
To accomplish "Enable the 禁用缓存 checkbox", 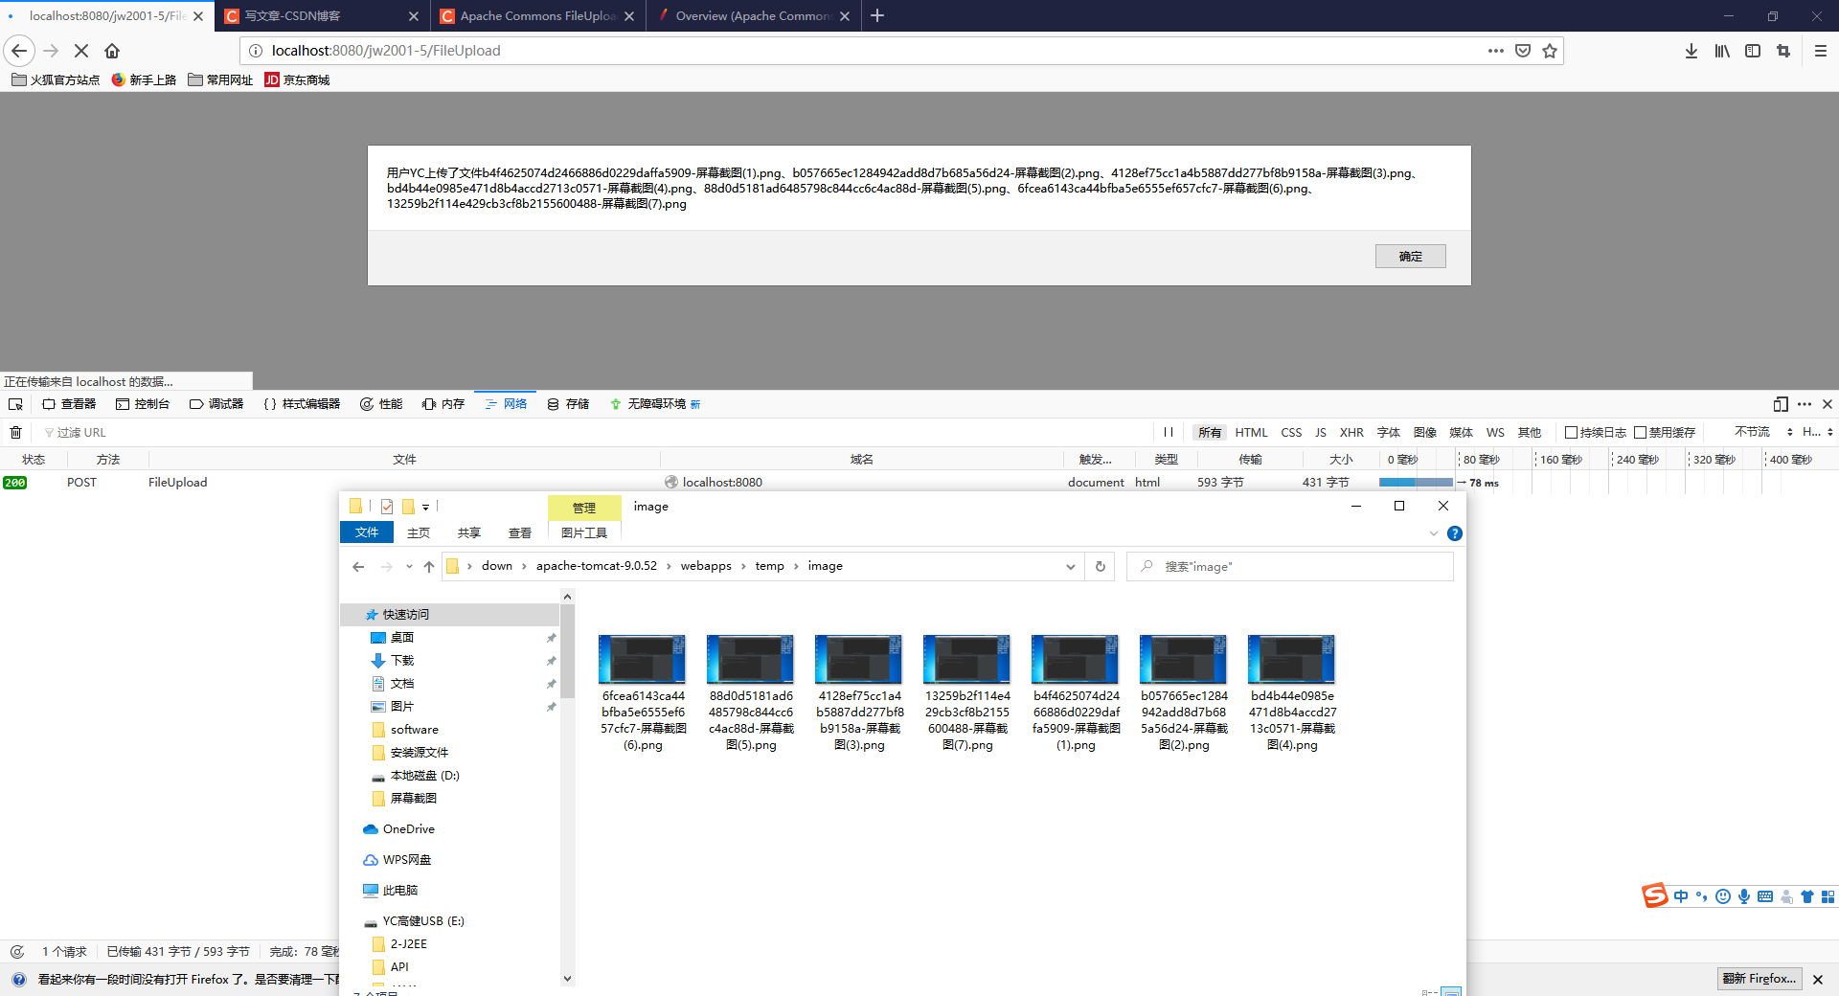I will pos(1641,432).
